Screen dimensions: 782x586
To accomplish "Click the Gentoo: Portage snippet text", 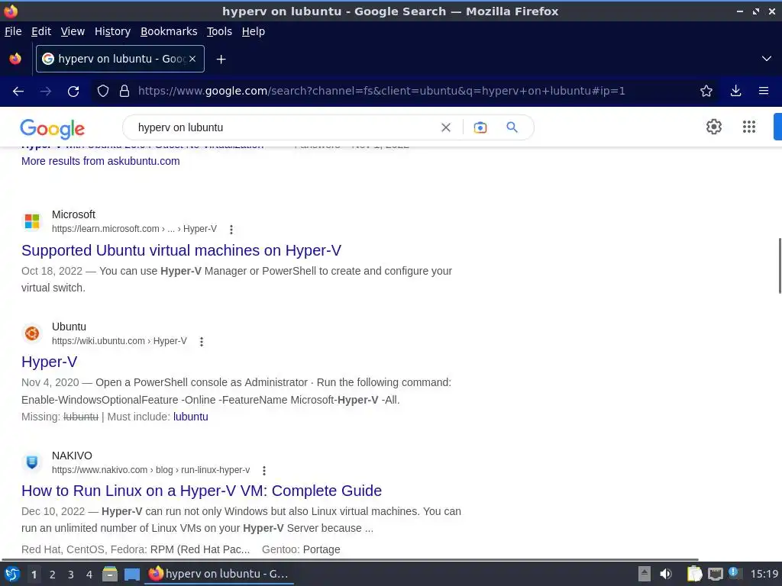I will pos(301,549).
